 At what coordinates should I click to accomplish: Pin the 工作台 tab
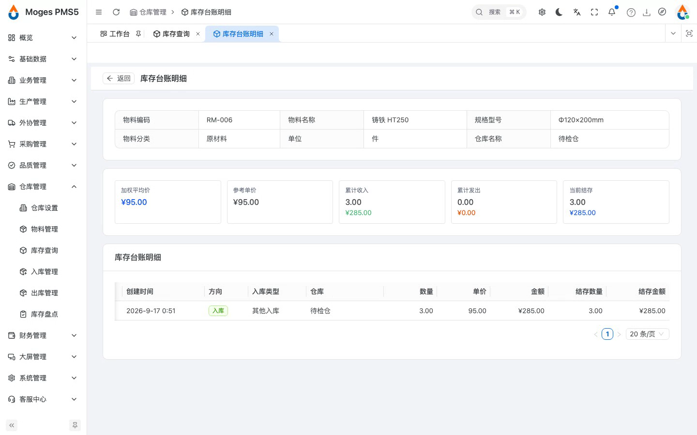[x=138, y=34]
